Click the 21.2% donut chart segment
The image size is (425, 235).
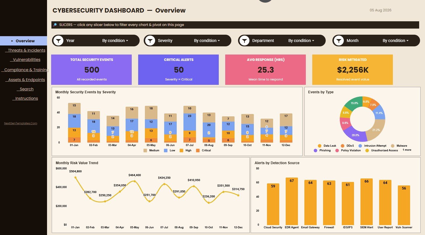(x=377, y=129)
